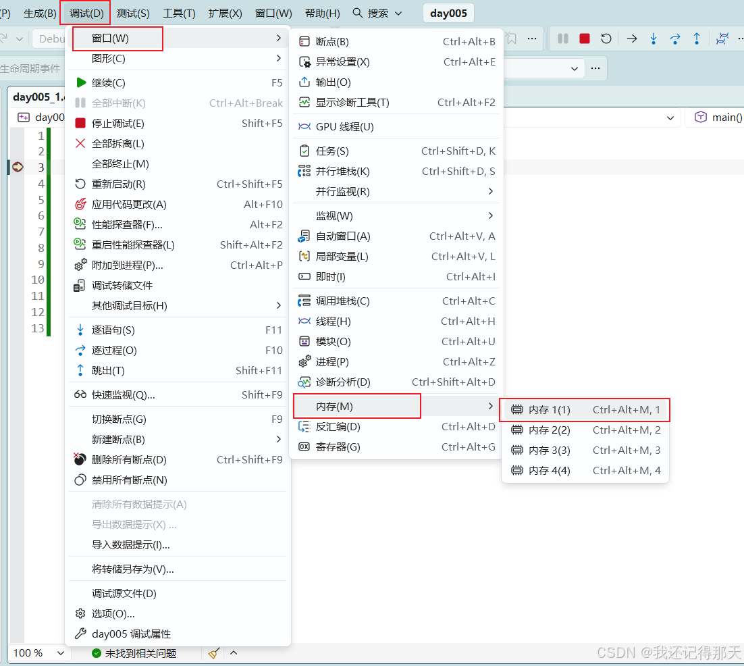Select 内存 1(1) memory window
The image size is (744, 666).
[x=585, y=409]
